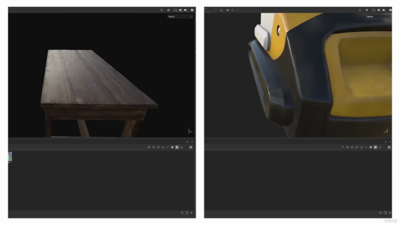Toggle symmetry icon in right helmet window
Image resolution: width=400 pixels, height=225 pixels.
(360, 10)
